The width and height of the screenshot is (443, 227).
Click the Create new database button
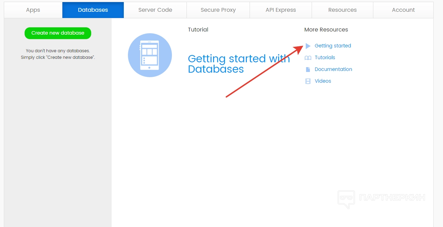(58, 33)
